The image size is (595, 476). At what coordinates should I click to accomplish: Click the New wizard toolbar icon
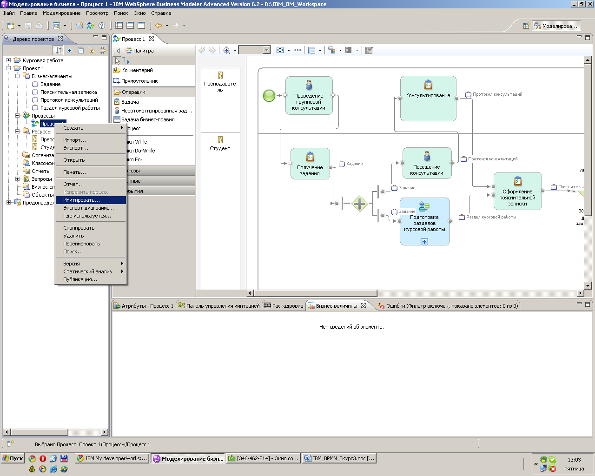[x=11, y=26]
